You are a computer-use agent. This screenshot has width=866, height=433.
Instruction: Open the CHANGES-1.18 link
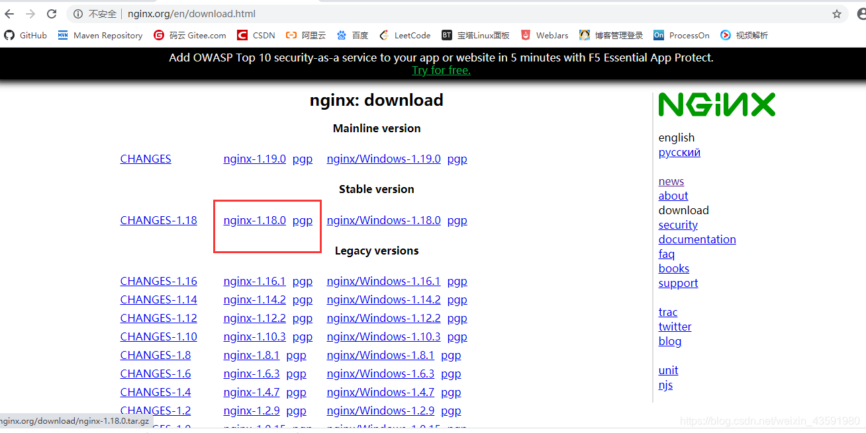click(159, 220)
